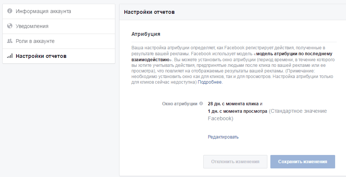
Task: Click the globe icon beside Уведомления
Action: tap(10, 26)
